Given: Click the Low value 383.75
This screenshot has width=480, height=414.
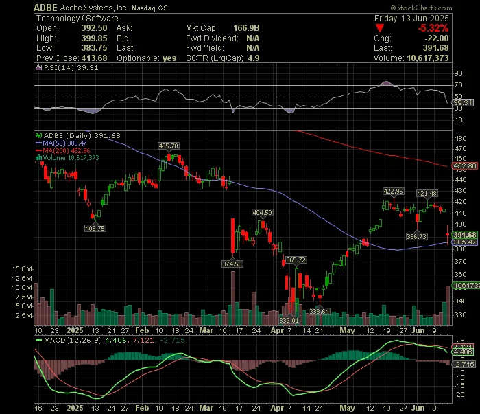Looking at the screenshot, I should (95, 48).
